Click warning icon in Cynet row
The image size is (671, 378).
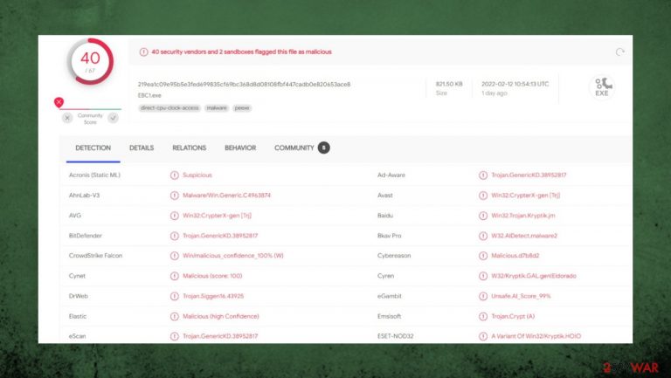coord(174,276)
